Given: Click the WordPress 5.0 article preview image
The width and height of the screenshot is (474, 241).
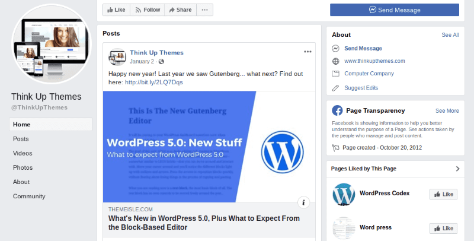Looking at the screenshot, I should point(209,147).
